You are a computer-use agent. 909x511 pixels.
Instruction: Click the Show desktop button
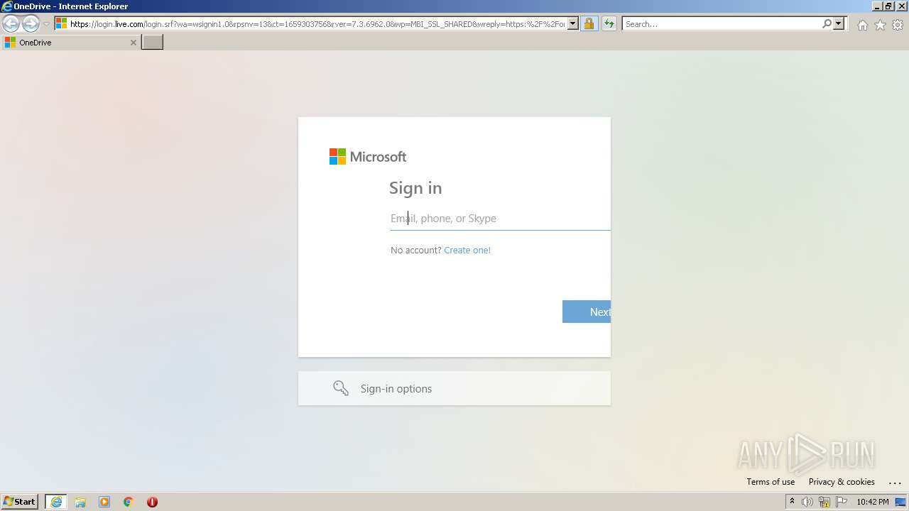(x=901, y=502)
